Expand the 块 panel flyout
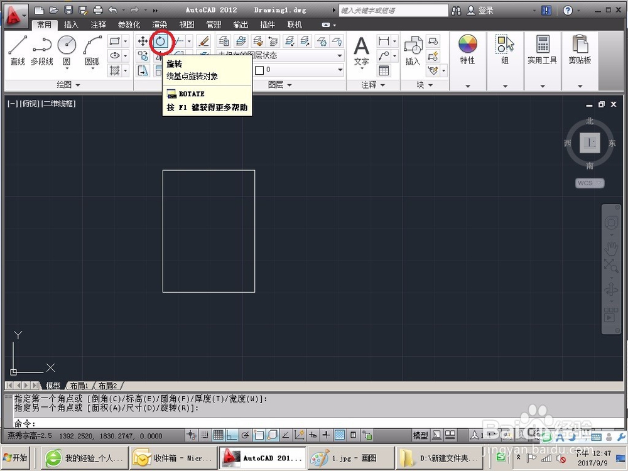This screenshot has width=628, height=471. tap(425, 85)
